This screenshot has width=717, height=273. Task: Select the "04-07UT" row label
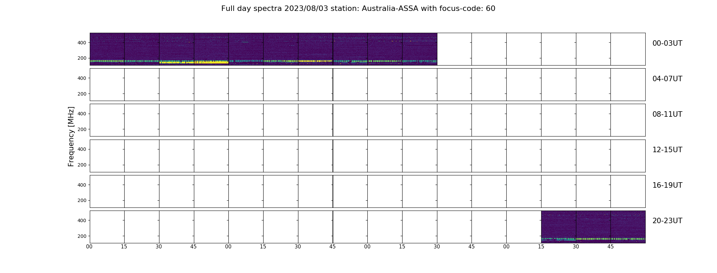coord(667,79)
